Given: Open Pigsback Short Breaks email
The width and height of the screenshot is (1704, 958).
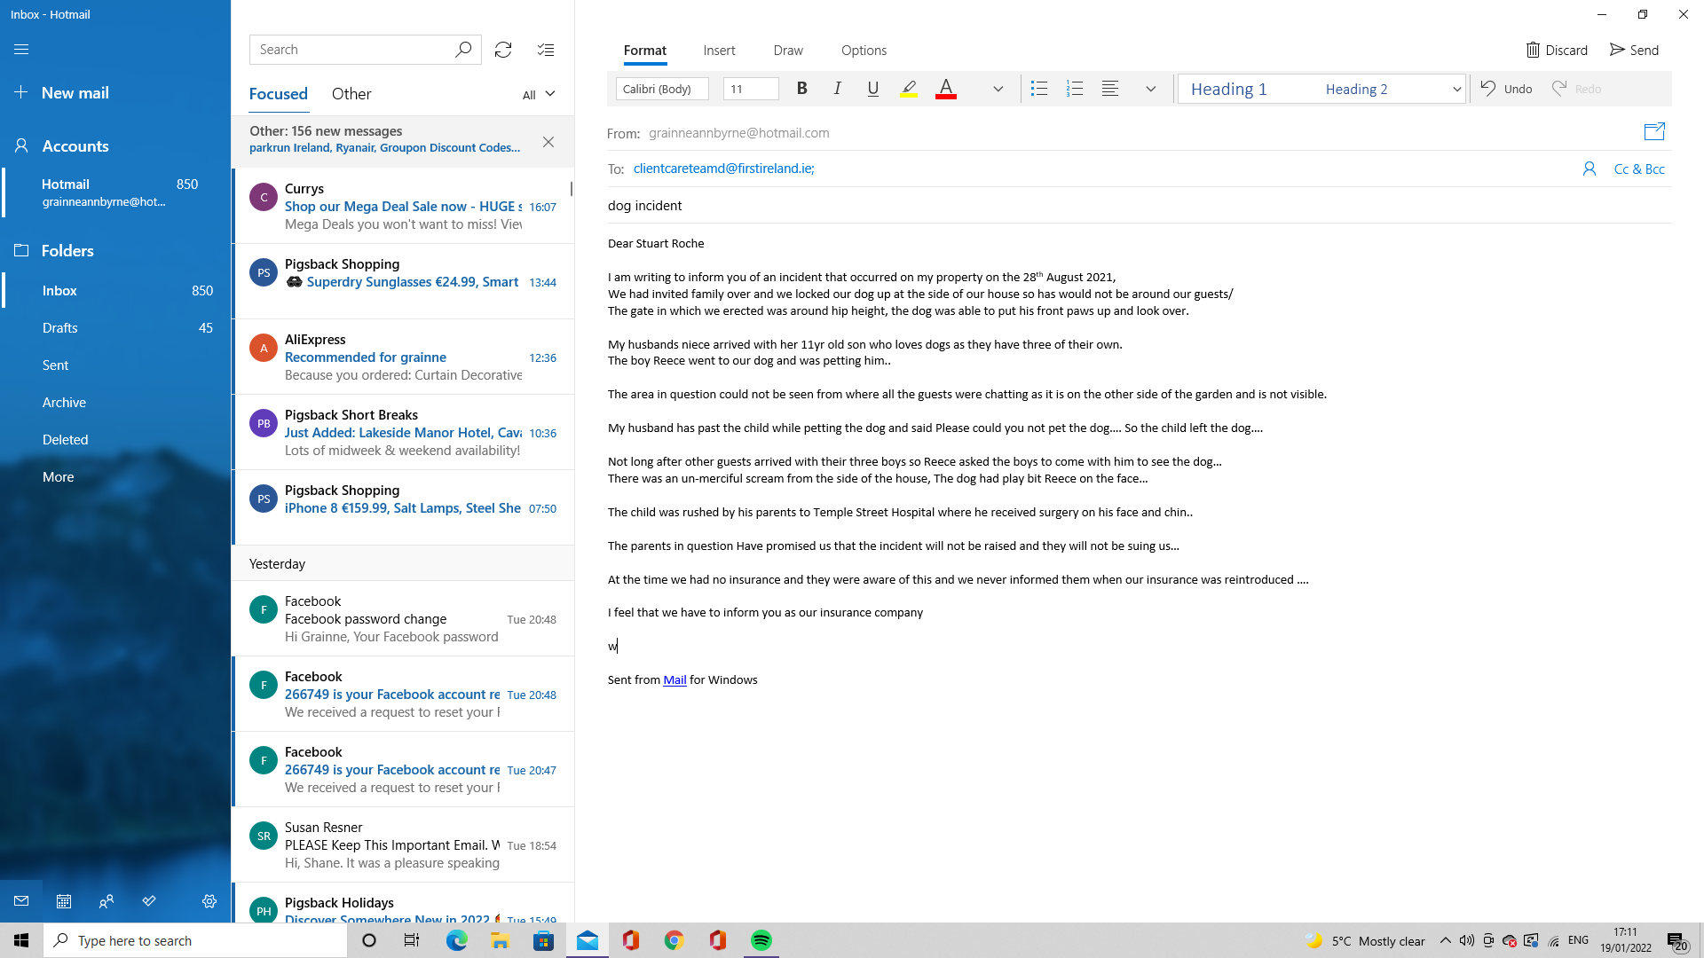Looking at the screenshot, I should click(404, 432).
